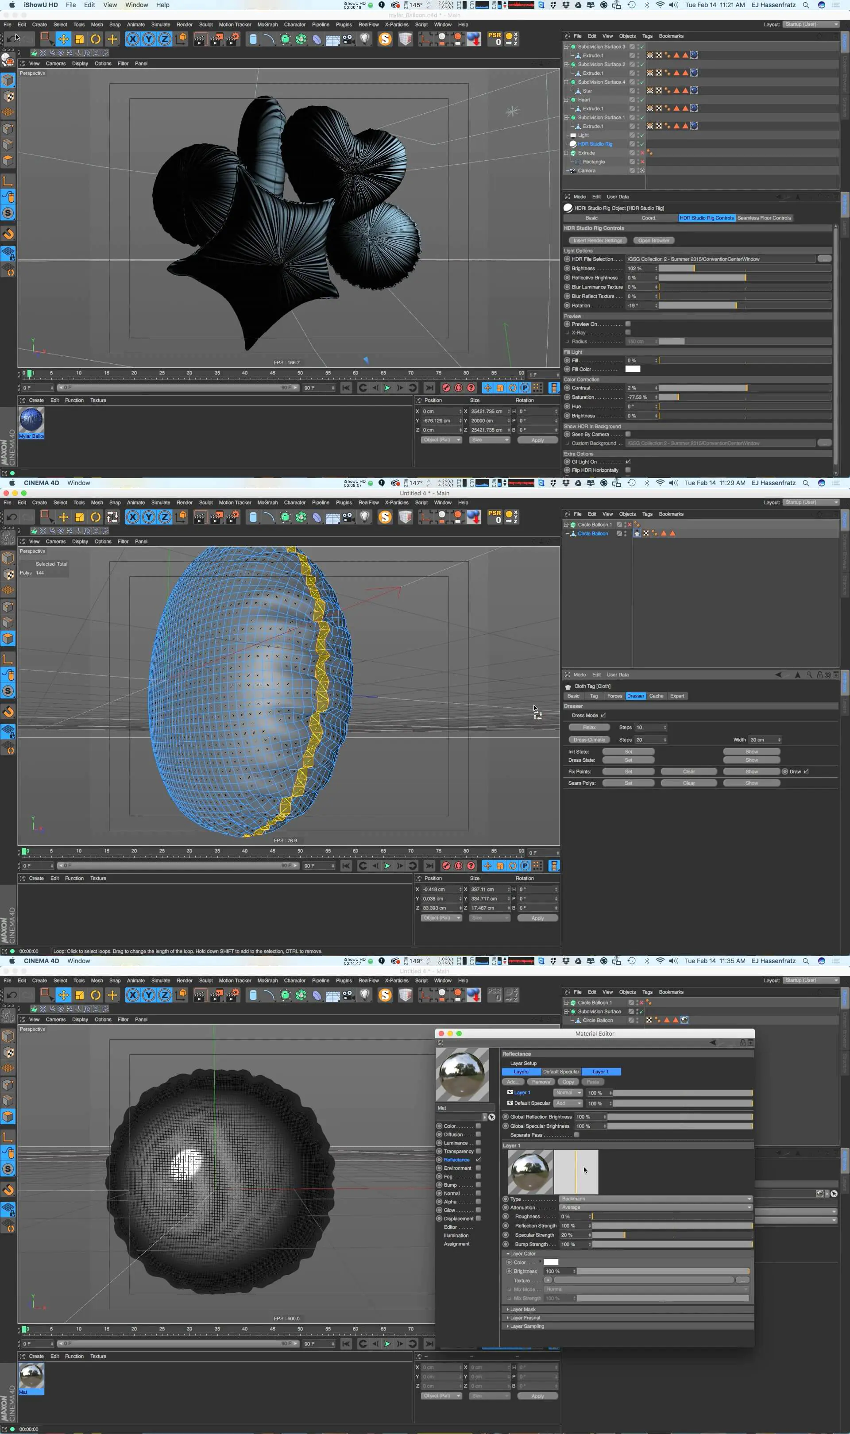Click Insert Render Settings button
This screenshot has height=1434, width=850.
pos(597,240)
